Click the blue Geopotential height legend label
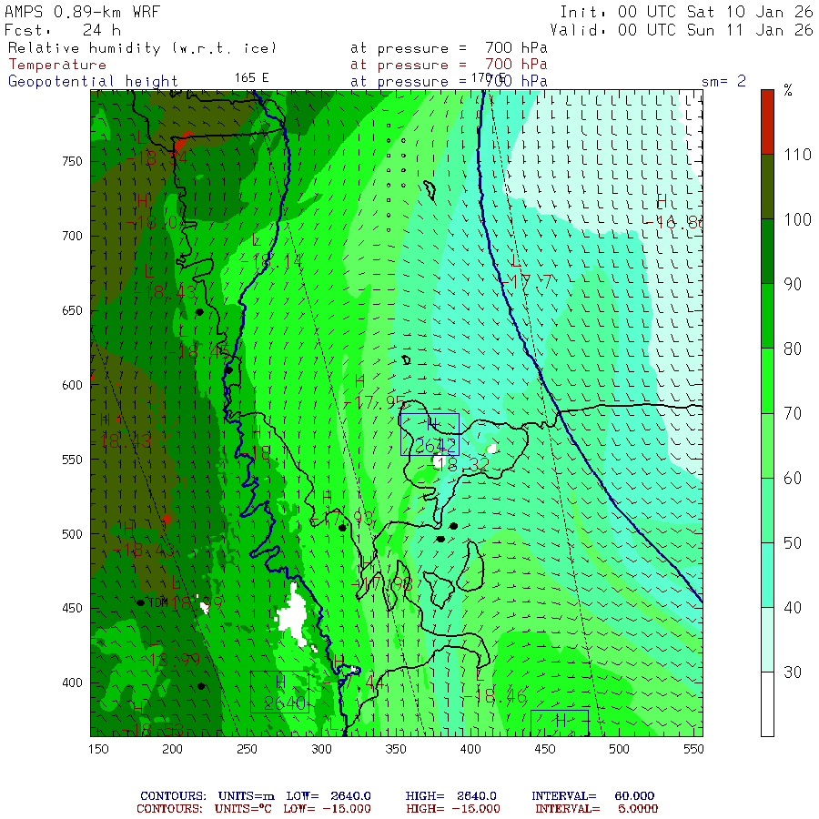Viewport: 819px width, 819px height. point(93,82)
